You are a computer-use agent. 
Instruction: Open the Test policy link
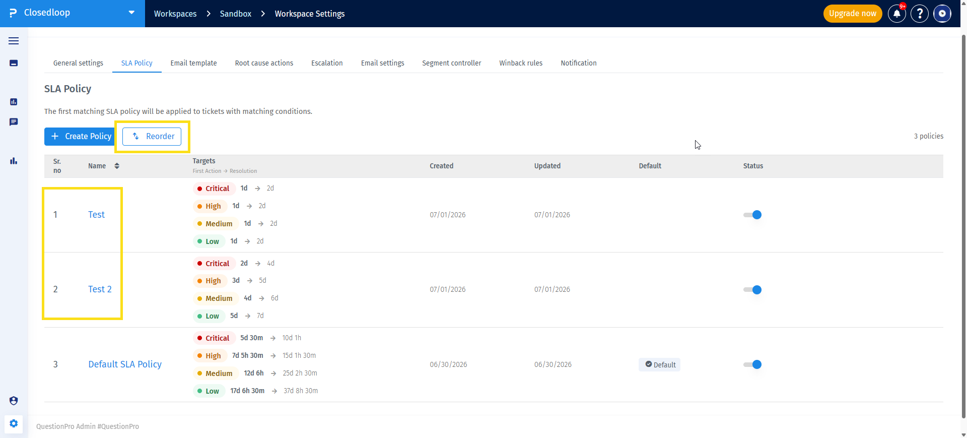tap(96, 215)
